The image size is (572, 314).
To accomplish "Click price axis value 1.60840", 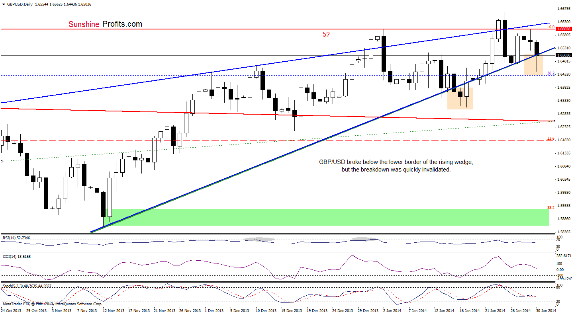I will (564, 166).
